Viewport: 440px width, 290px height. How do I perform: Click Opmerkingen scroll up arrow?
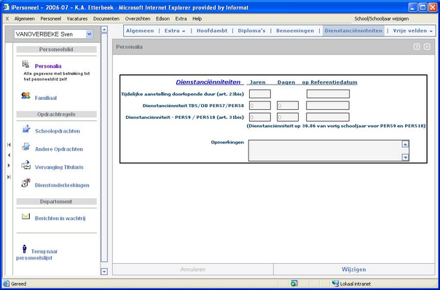[405, 144]
